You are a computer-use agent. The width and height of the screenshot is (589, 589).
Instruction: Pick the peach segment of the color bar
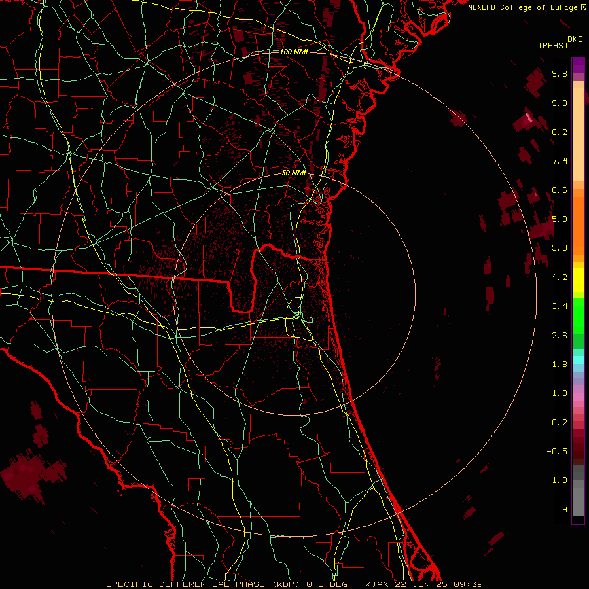point(578,134)
